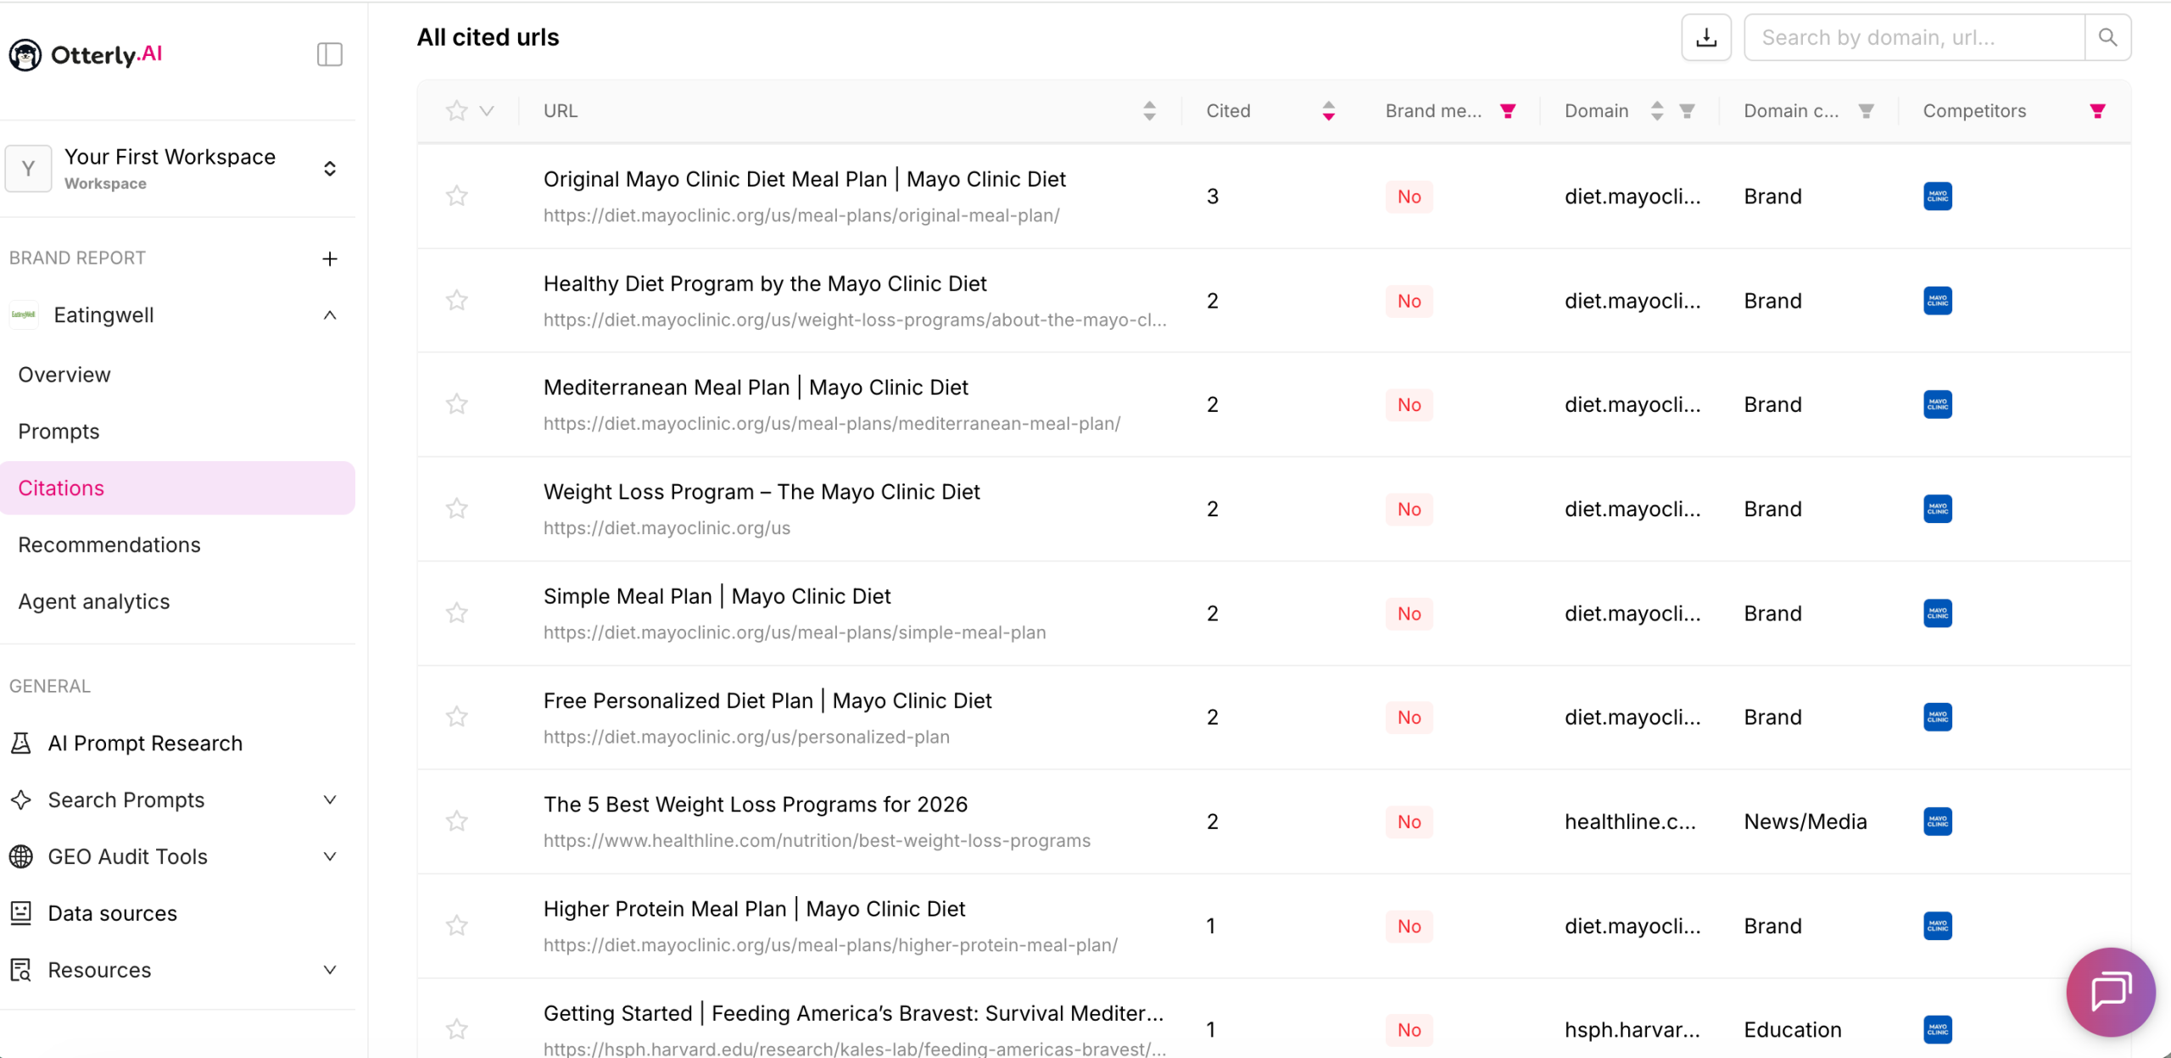
Task: Click Mayo Clinic icon in Mediterranean Meal Plan row
Action: tap(1938, 404)
